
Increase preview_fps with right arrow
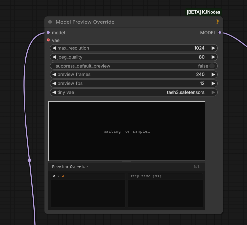point(213,83)
